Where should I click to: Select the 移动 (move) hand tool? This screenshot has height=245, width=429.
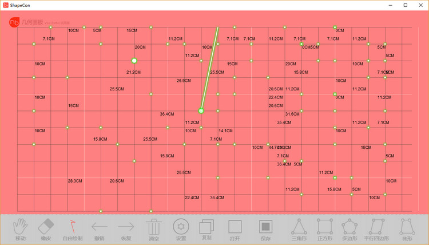(21, 230)
